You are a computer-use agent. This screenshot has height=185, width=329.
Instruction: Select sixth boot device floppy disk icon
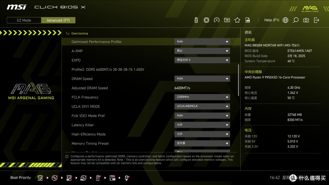tap(112, 178)
